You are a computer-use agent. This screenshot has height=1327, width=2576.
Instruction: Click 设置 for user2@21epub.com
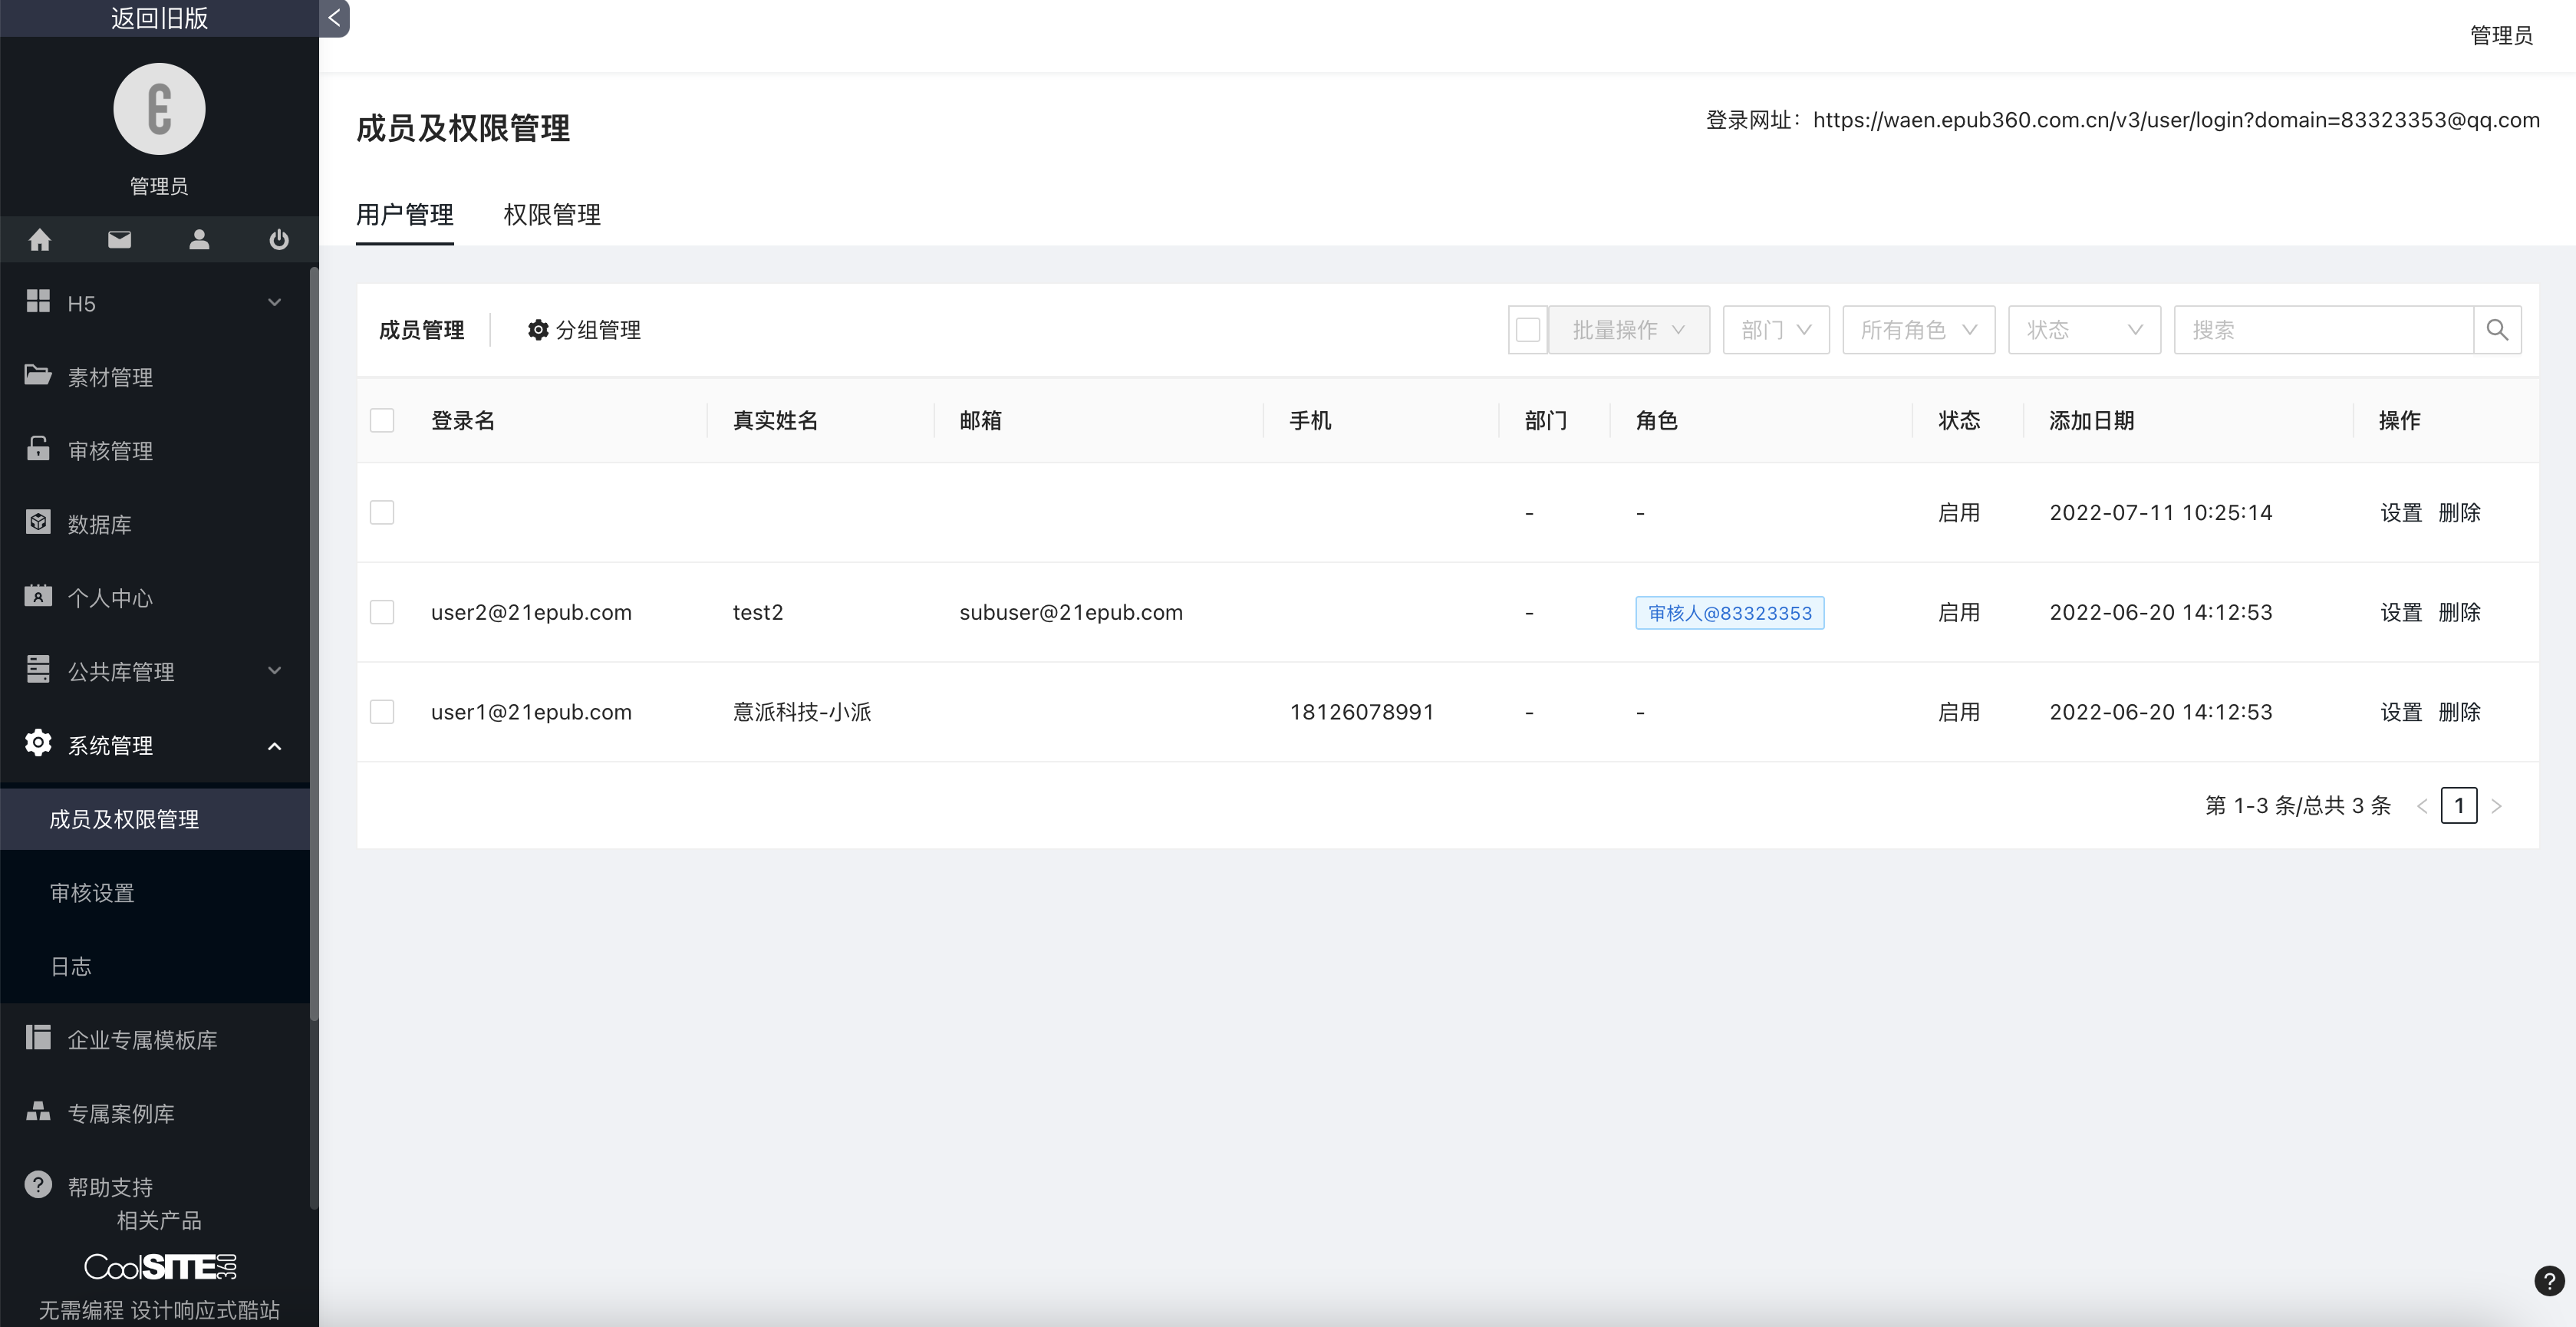(2400, 612)
